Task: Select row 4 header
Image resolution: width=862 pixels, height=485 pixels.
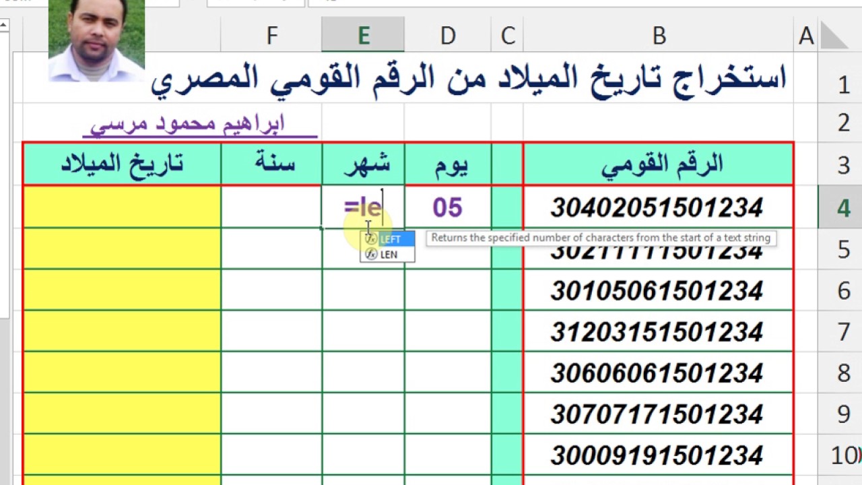Action: coord(843,207)
